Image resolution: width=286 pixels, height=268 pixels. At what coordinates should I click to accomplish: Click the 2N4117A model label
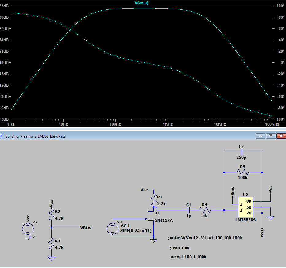click(164, 220)
